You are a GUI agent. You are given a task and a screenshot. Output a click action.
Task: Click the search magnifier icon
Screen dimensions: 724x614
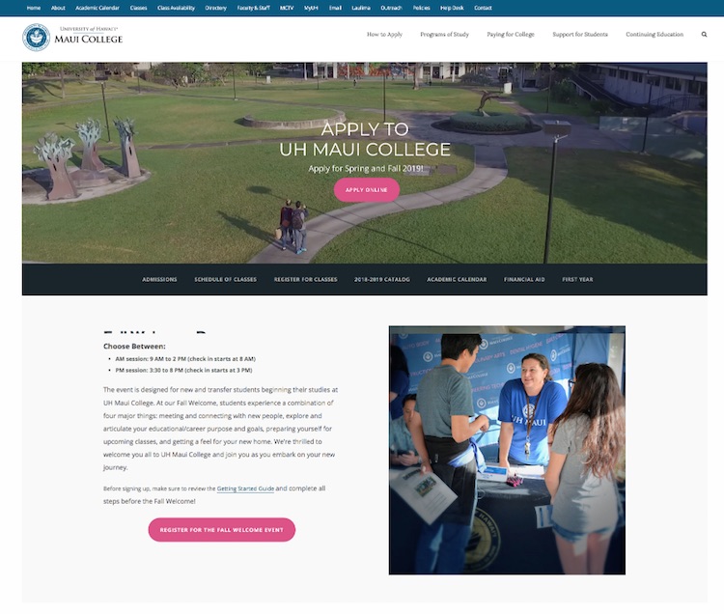coord(704,34)
